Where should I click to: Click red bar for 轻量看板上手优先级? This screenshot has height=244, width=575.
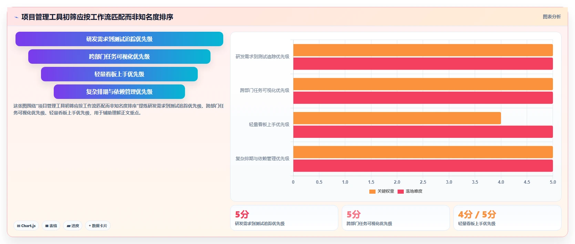point(423,132)
